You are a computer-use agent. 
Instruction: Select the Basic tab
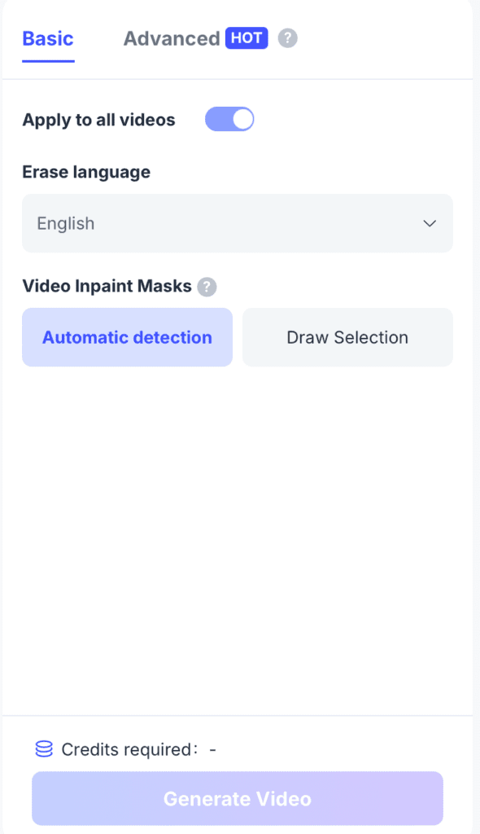(x=47, y=38)
